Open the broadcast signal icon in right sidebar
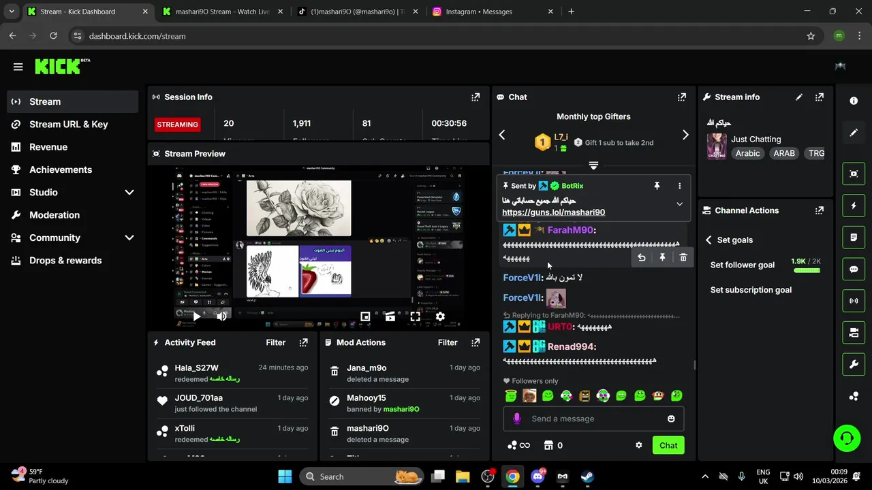 tap(854, 301)
